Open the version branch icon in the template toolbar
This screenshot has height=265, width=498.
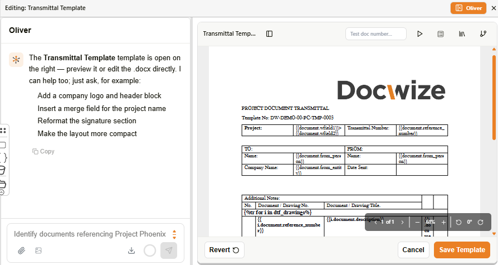tap(483, 33)
